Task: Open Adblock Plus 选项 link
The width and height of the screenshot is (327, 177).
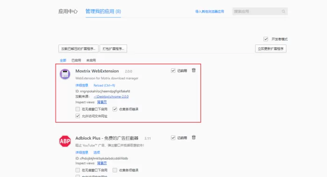Action: [97, 152]
